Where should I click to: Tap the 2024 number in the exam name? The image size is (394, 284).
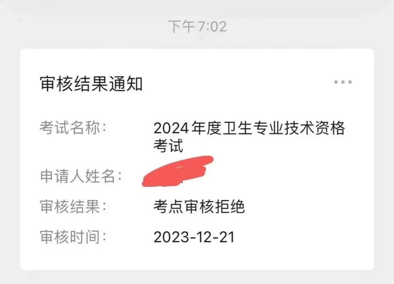click(171, 128)
